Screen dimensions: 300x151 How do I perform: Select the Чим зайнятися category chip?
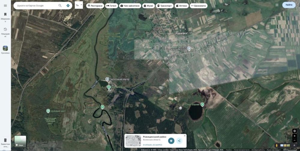click(x=130, y=6)
